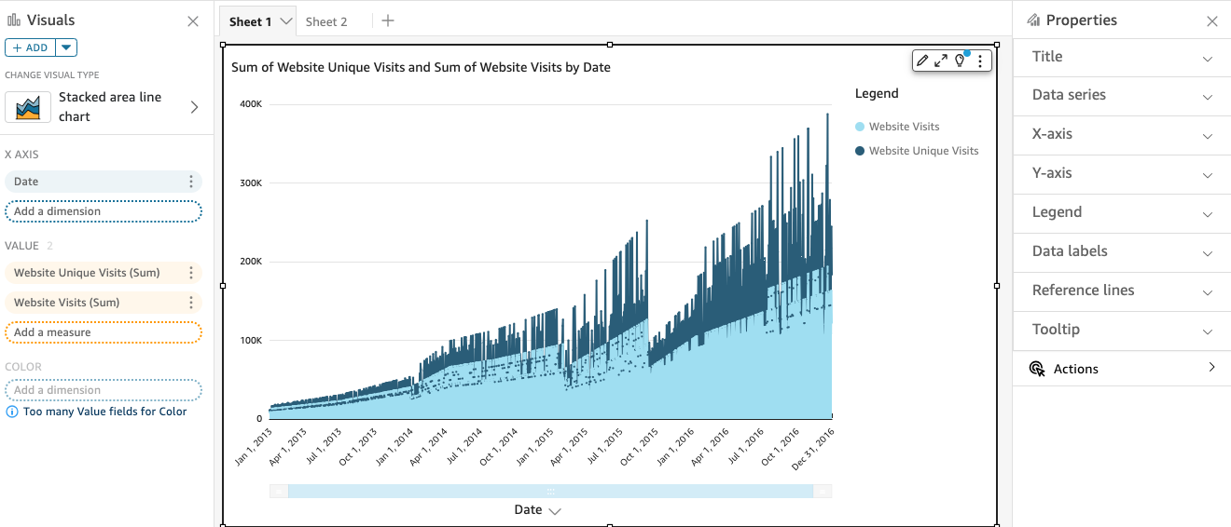Open options for Website Visits (Sum) field
The image size is (1231, 527).
pos(191,303)
